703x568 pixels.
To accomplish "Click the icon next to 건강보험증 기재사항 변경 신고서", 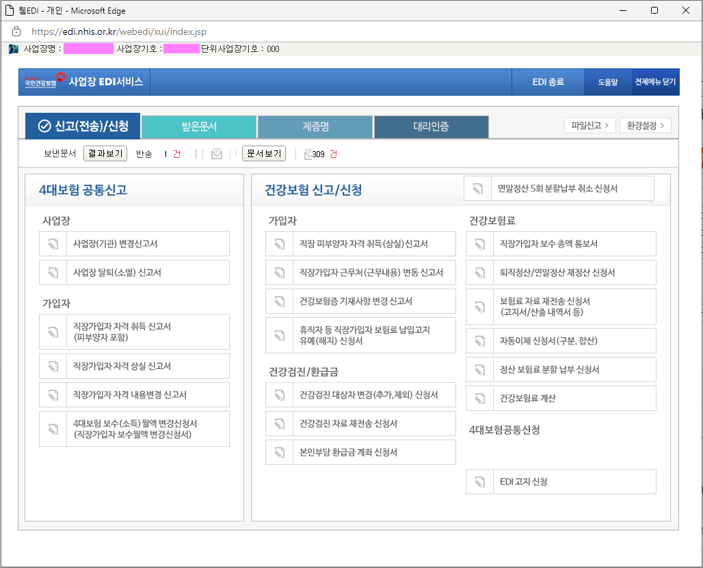I will pos(279,301).
